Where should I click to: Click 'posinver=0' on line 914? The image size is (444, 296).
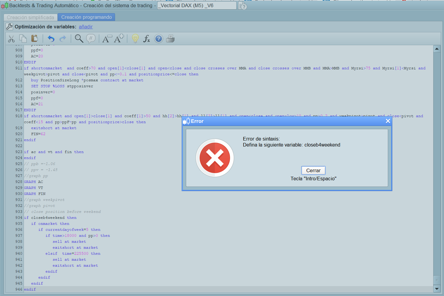pyautogui.click(x=43, y=92)
